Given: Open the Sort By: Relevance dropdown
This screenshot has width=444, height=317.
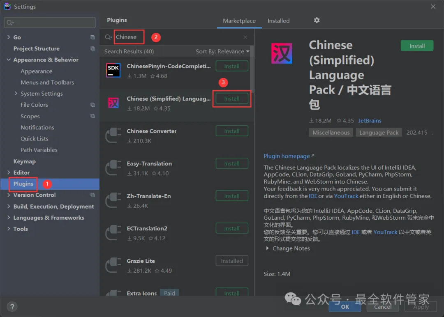Looking at the screenshot, I should [222, 51].
